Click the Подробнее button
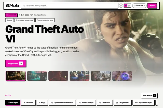The width and height of the screenshot is (163, 108). pos(16,63)
